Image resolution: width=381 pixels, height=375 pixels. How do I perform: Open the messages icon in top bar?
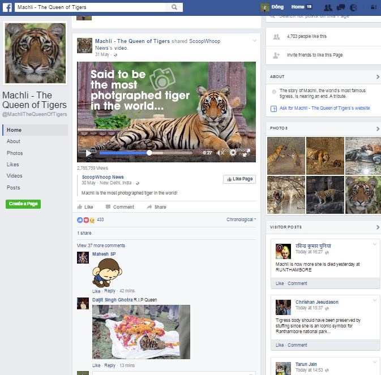coord(341,7)
